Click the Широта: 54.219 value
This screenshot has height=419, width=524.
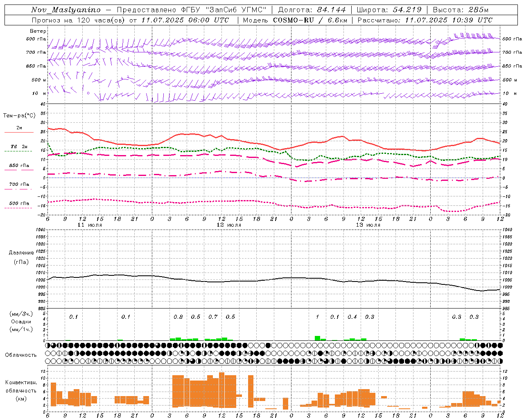point(389,10)
